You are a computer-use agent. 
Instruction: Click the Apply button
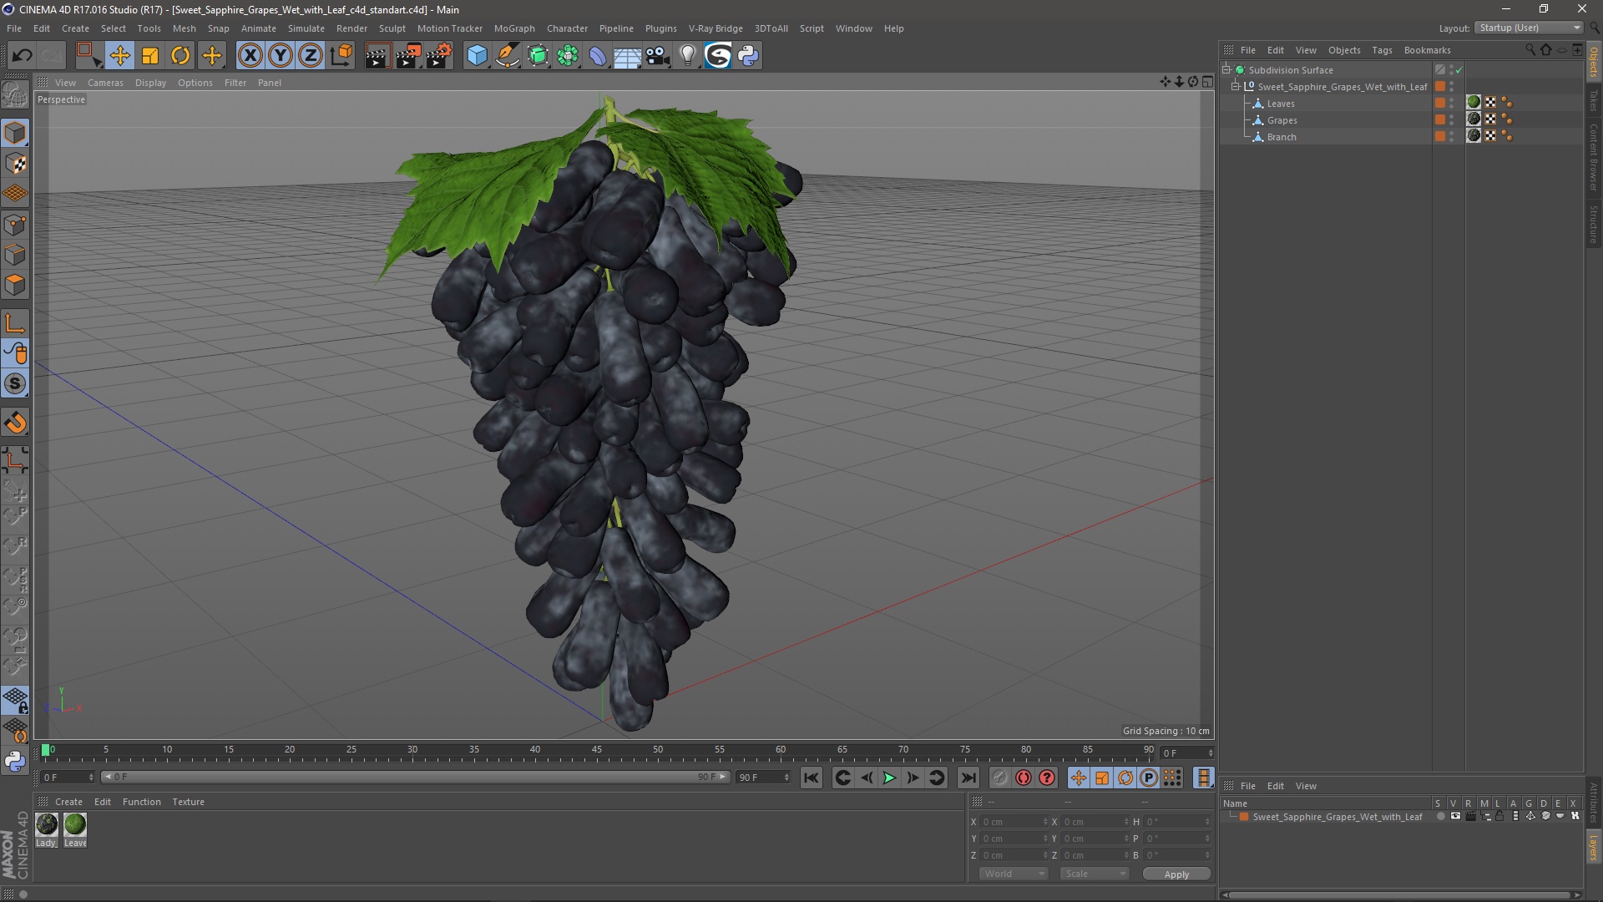(x=1176, y=874)
